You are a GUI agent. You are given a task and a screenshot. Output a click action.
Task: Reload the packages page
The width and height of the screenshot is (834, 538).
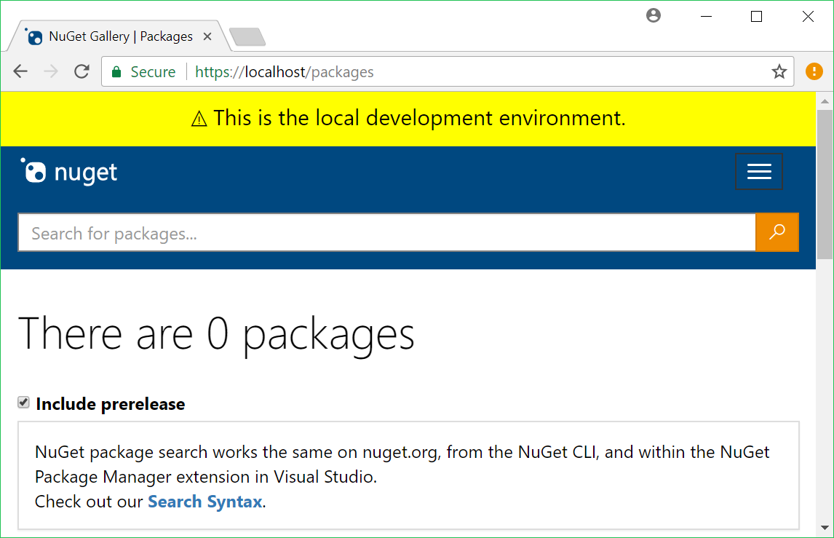tap(82, 71)
